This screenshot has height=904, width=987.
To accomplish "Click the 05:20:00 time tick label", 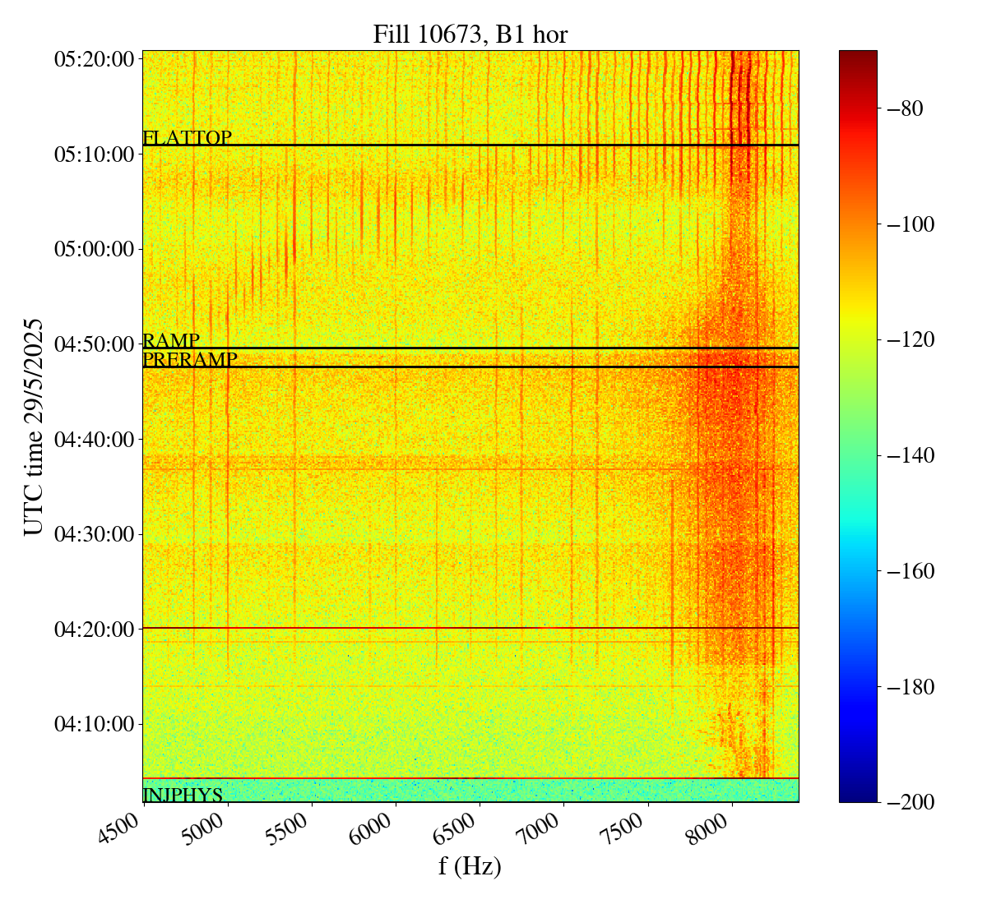I will point(94,59).
